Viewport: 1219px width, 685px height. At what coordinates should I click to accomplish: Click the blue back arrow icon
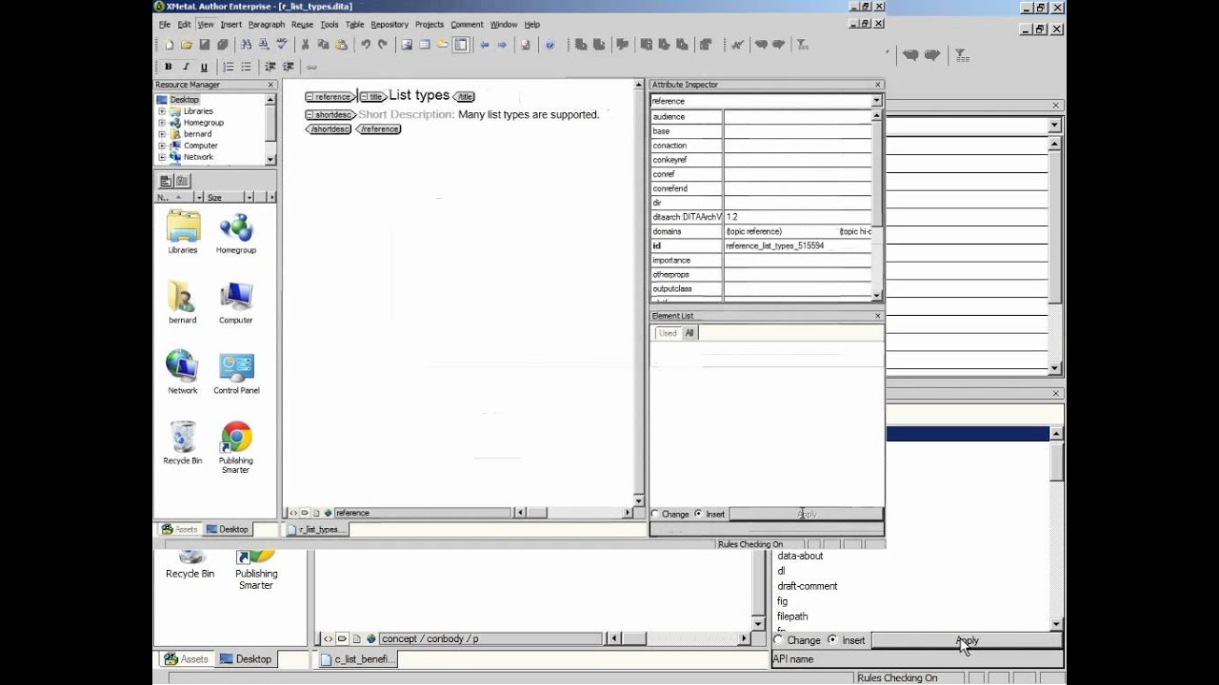point(485,45)
